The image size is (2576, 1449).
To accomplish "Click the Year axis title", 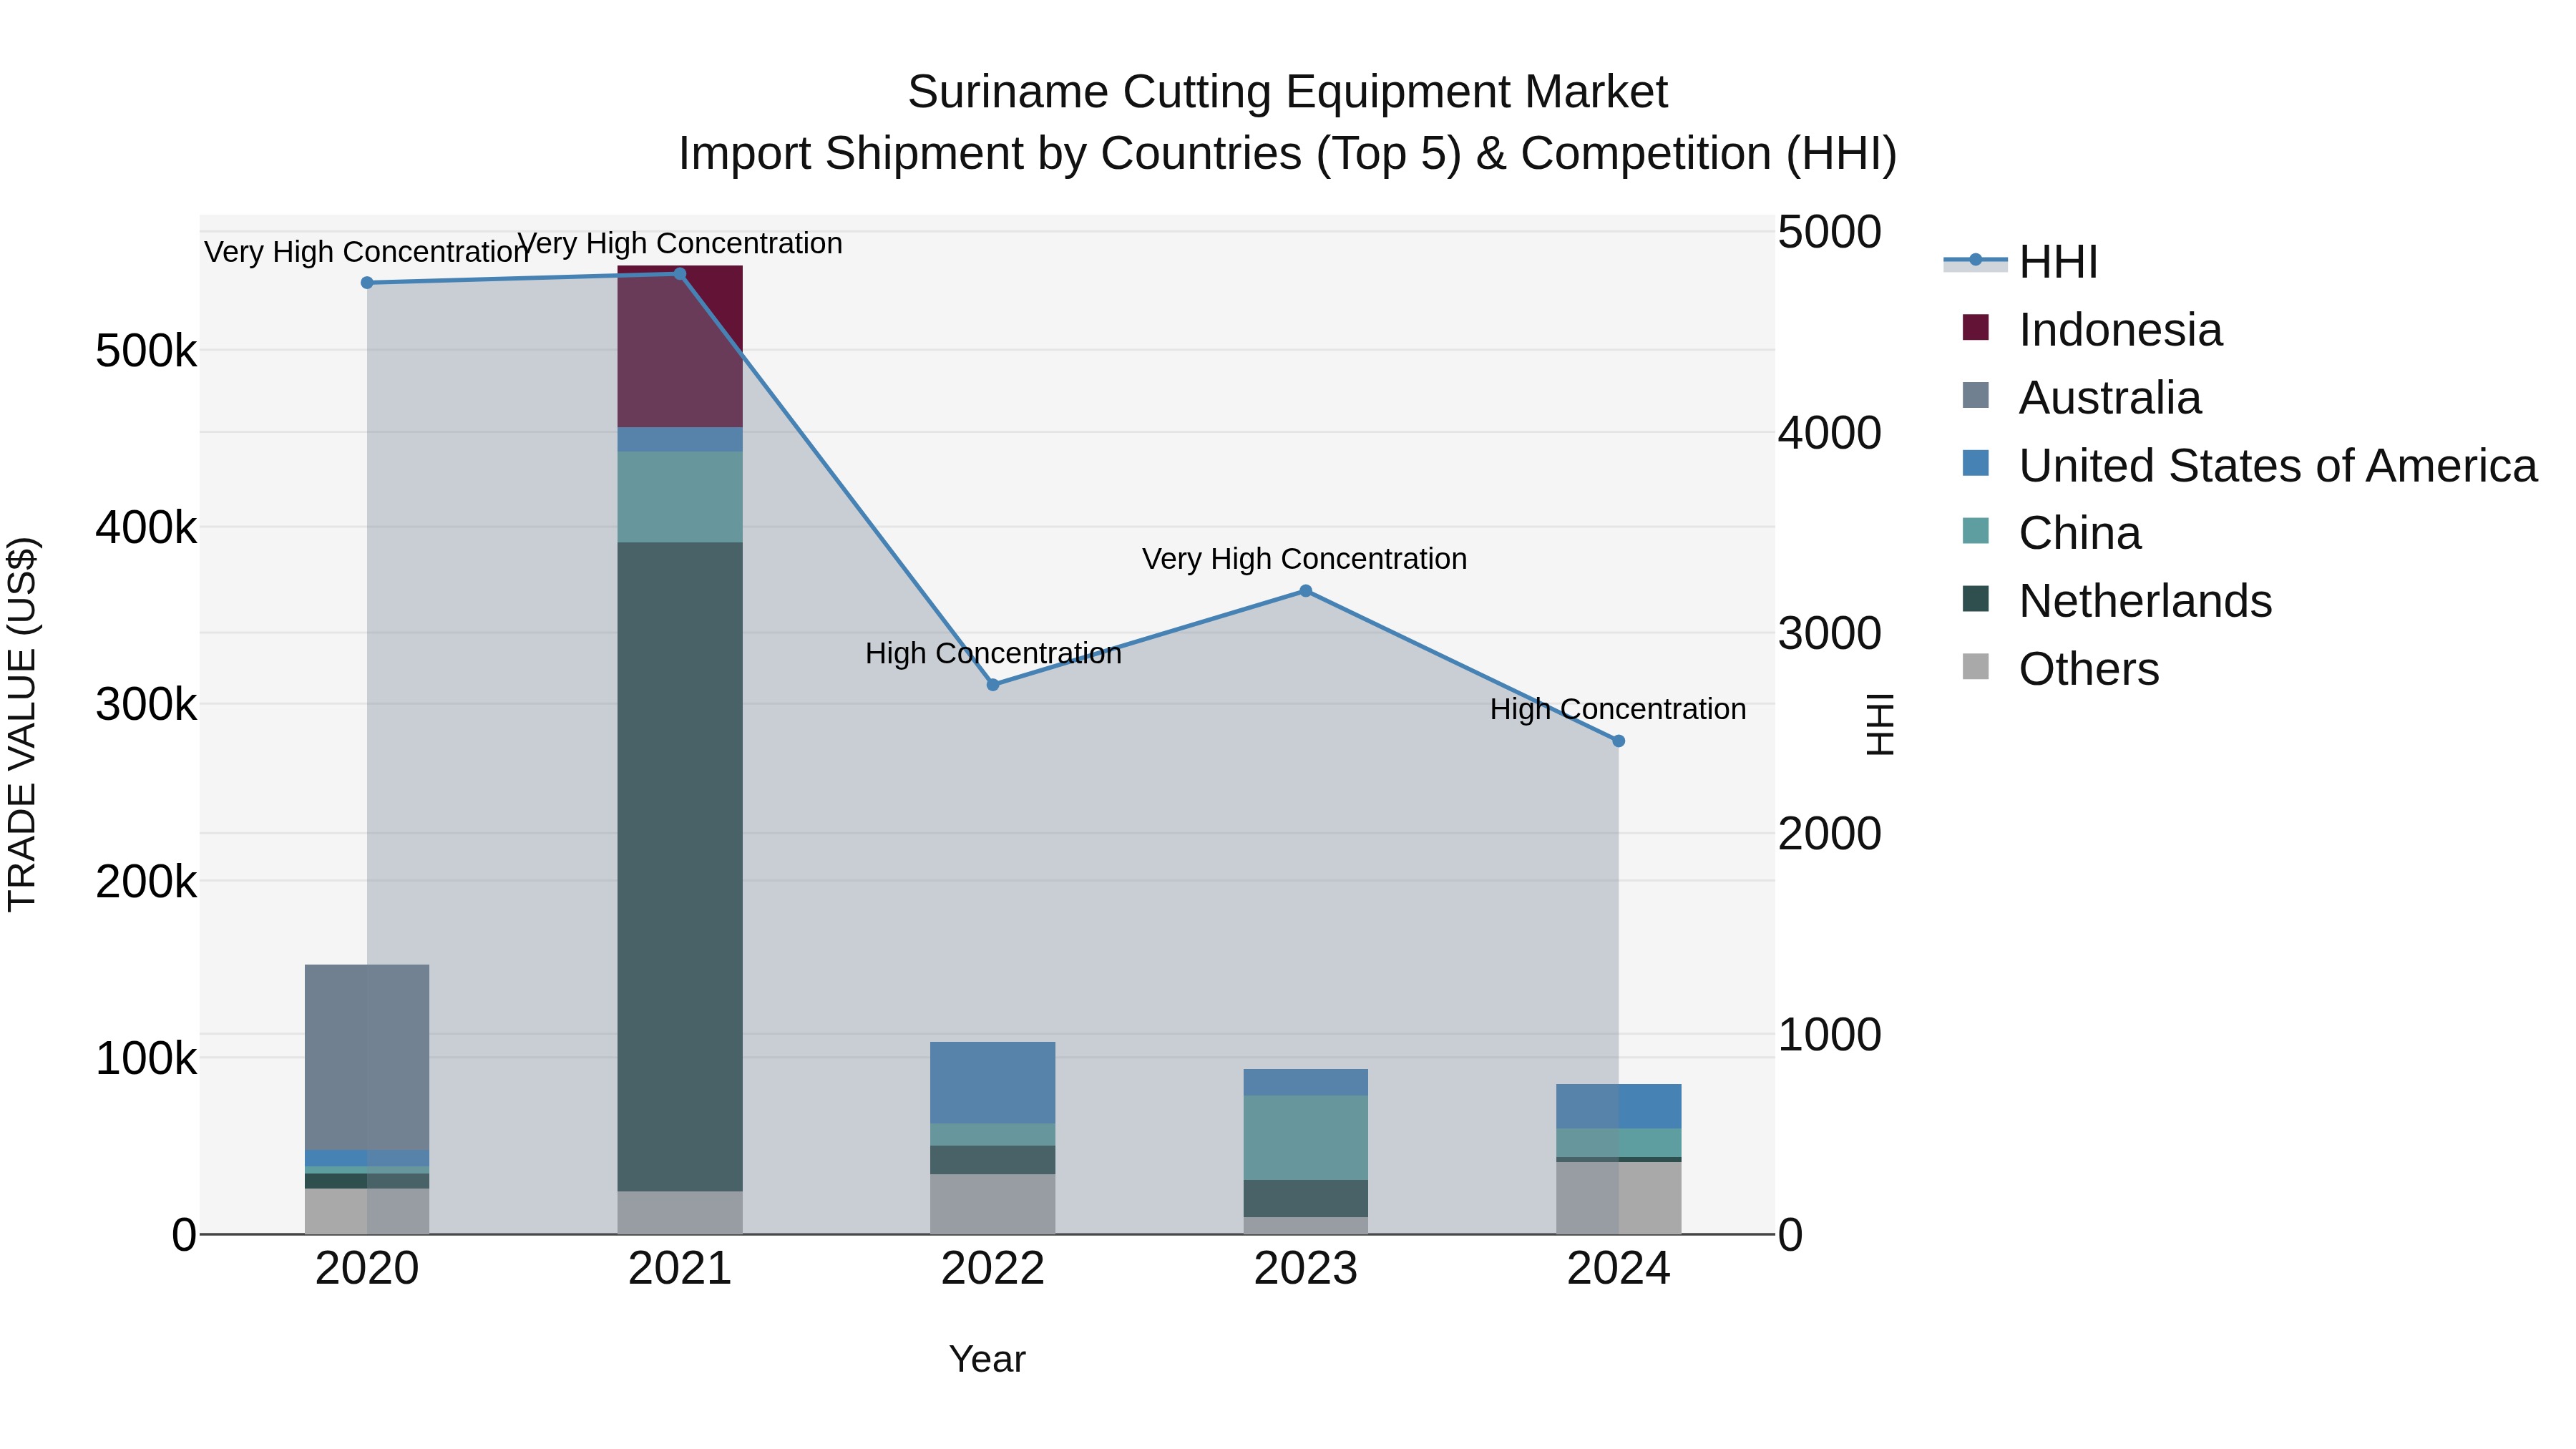I will 987,1360.
